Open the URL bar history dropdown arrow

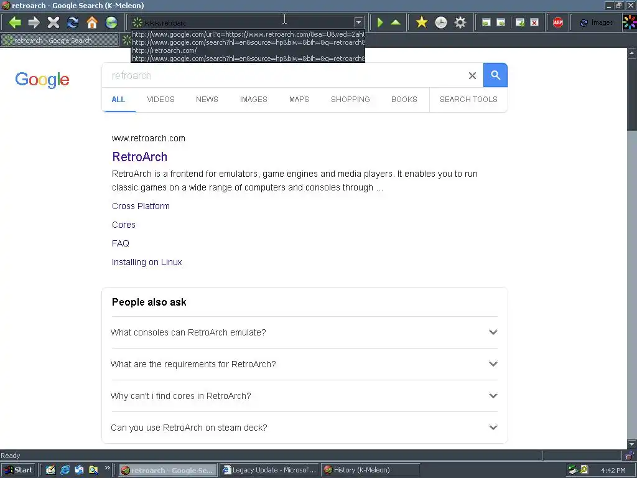coord(358,22)
